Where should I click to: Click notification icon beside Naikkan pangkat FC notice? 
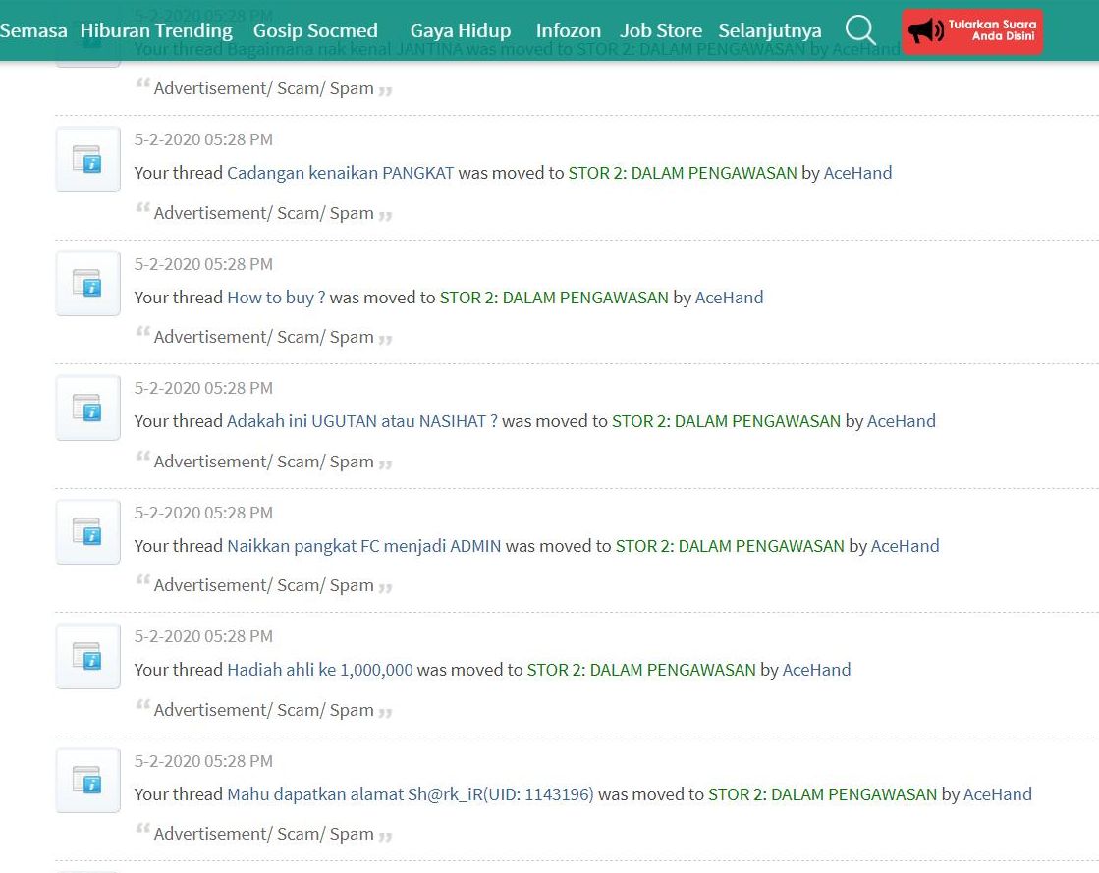[87, 532]
